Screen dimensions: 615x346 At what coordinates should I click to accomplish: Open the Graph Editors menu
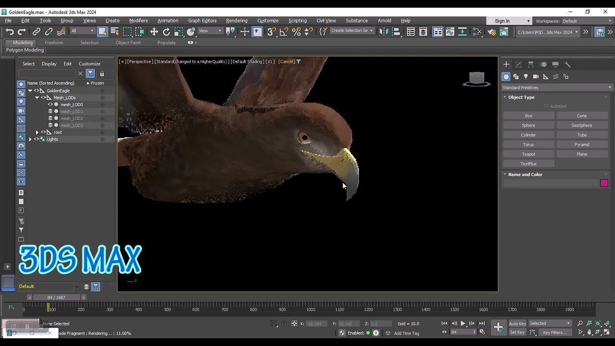[x=202, y=21]
